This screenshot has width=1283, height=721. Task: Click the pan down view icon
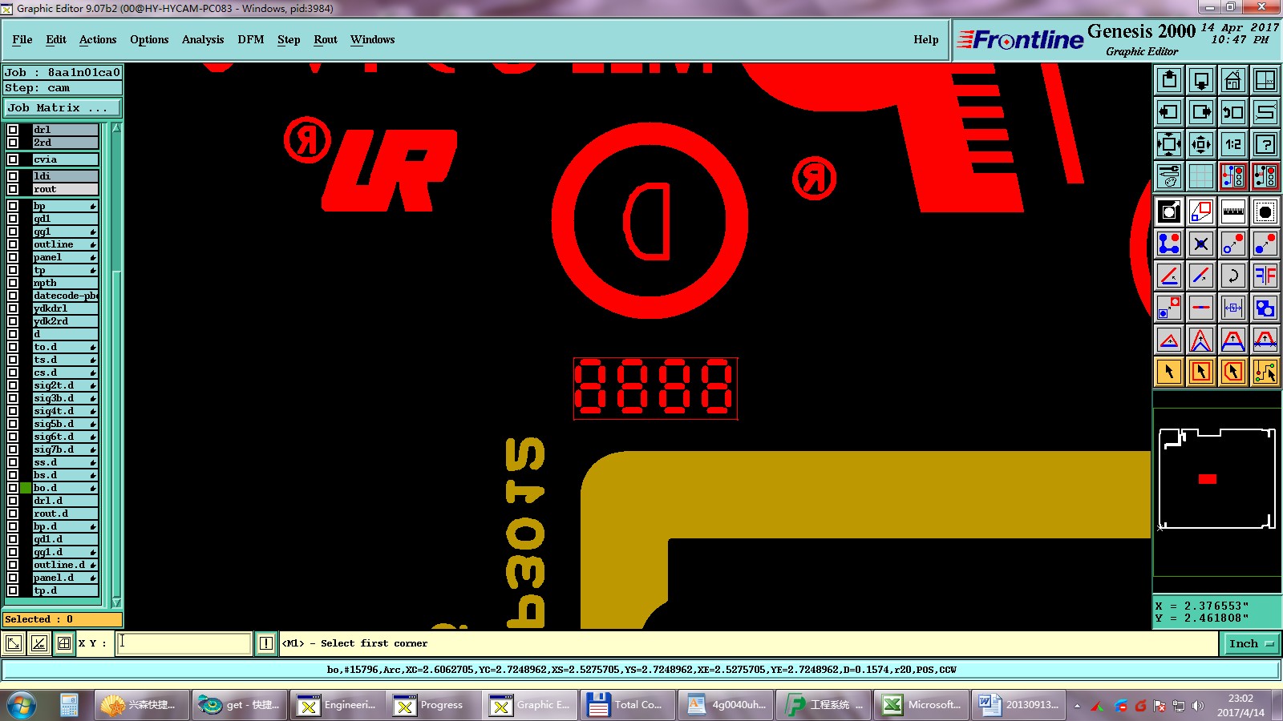(x=1201, y=80)
